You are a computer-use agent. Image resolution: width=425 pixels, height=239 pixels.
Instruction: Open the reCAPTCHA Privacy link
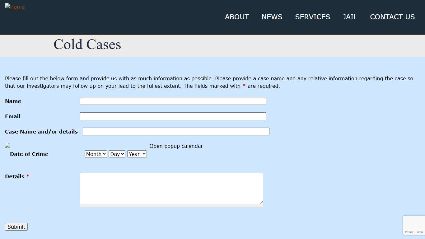409,232
